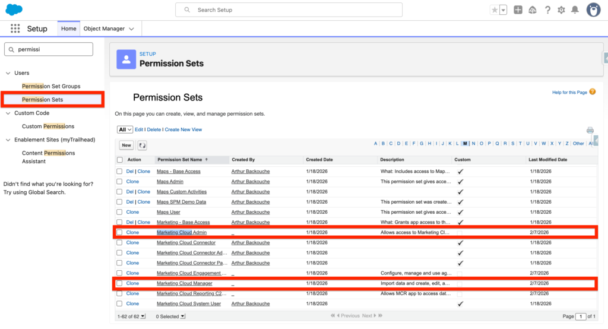Expand the Object Manager tab dropdown arrow
608x329 pixels.
coord(131,29)
